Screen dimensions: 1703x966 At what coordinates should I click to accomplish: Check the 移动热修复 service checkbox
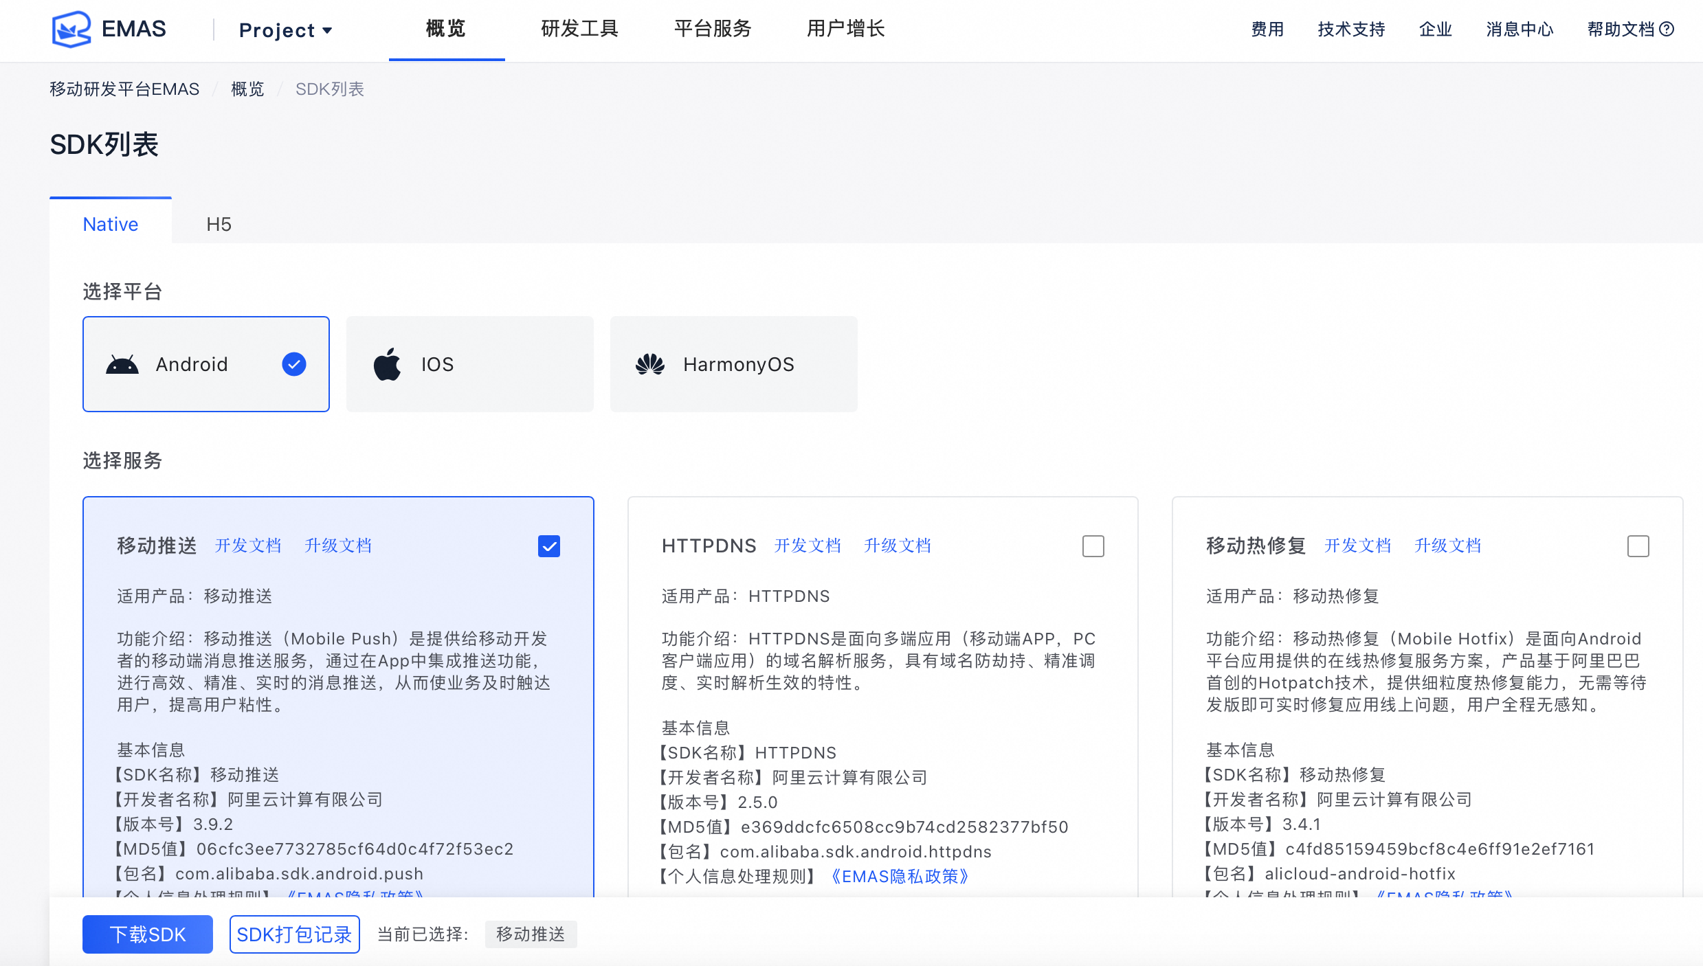click(1638, 546)
